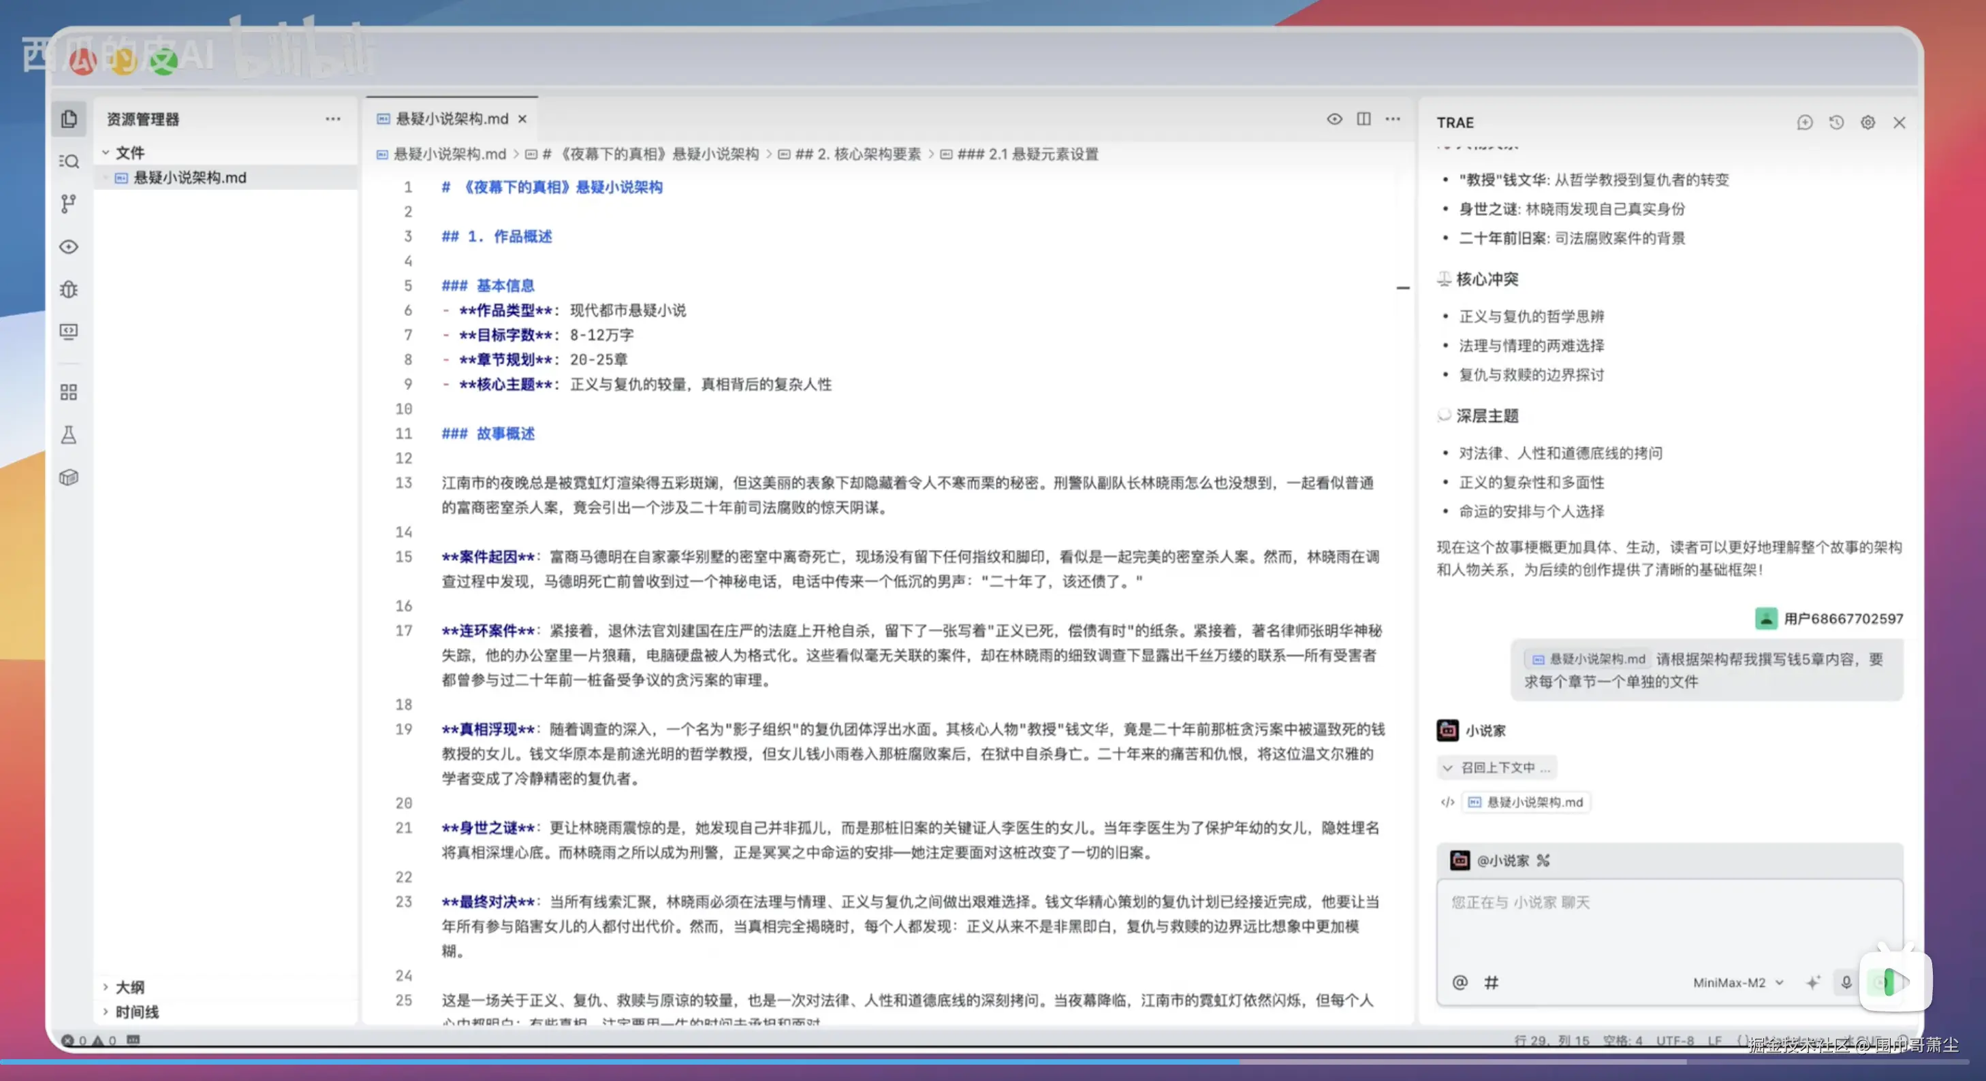Image resolution: width=1986 pixels, height=1081 pixels.
Task: Click breadcrumb ### 2.1 悬疑元素设置
Action: coord(1020,154)
